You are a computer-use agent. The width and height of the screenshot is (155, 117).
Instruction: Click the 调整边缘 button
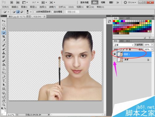point(73,12)
